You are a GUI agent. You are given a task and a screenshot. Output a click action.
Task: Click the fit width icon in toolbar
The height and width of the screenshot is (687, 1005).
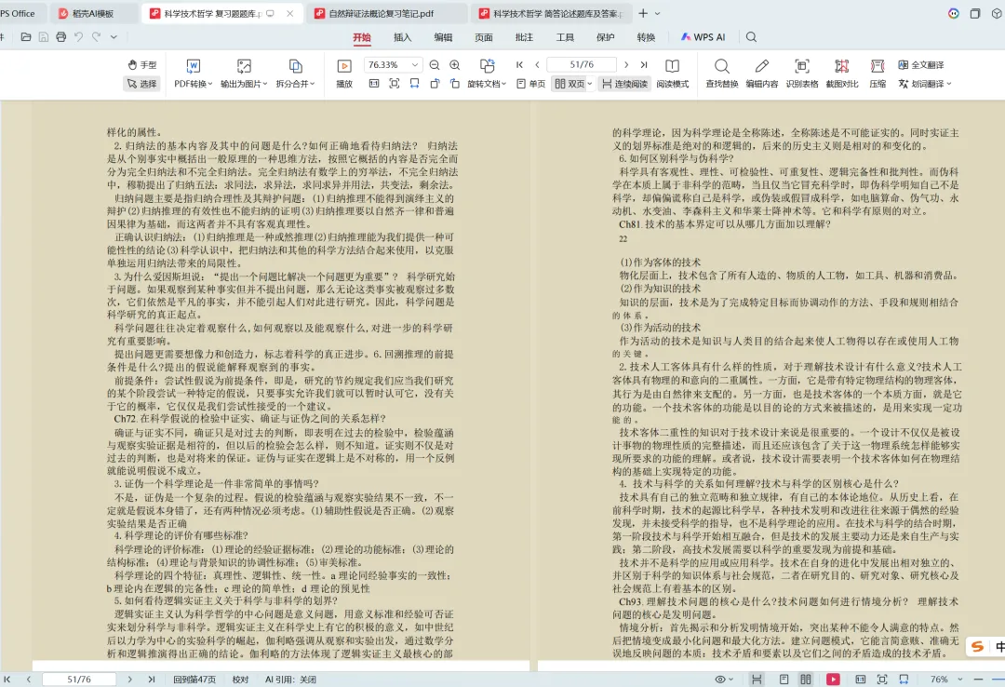pos(415,84)
